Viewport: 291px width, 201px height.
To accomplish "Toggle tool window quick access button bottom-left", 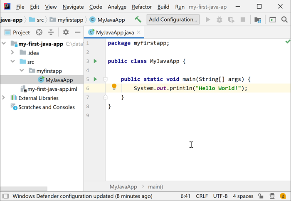I will (x=5, y=196).
